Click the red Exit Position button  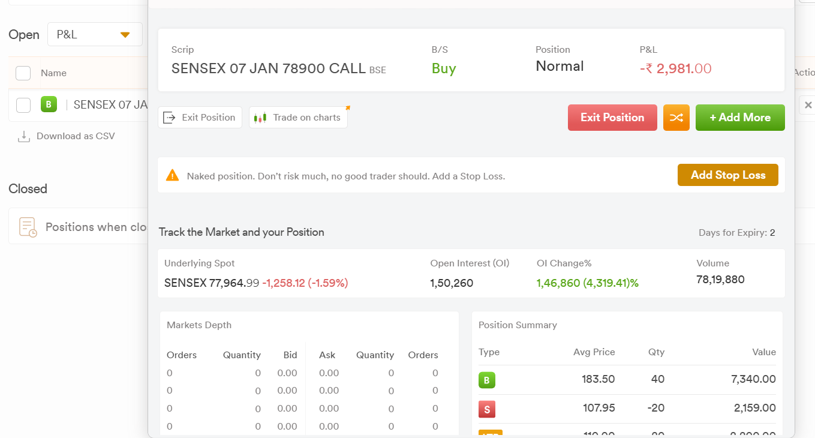click(612, 118)
